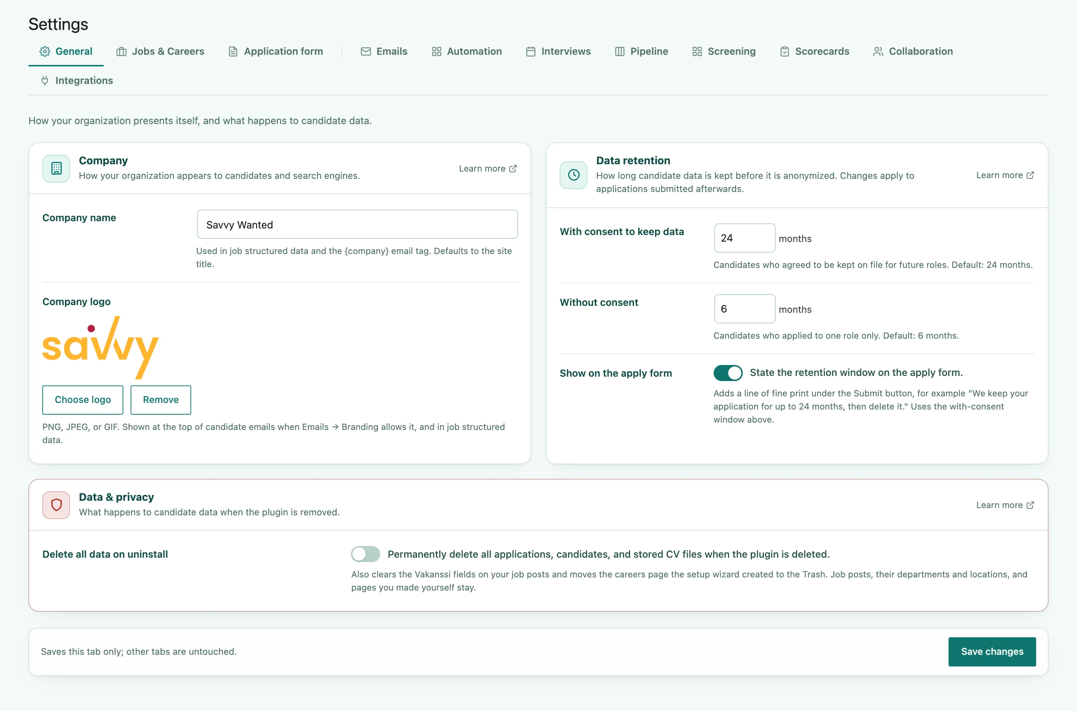Image resolution: width=1077 pixels, height=711 pixels.
Task: Open the Emails tab
Action: [384, 51]
